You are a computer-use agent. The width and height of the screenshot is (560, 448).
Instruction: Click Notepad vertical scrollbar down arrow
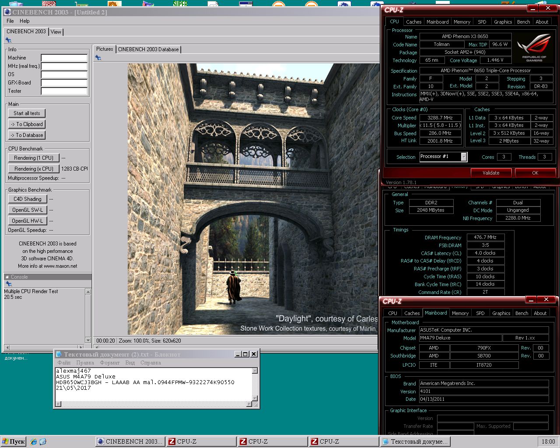[x=255, y=398]
